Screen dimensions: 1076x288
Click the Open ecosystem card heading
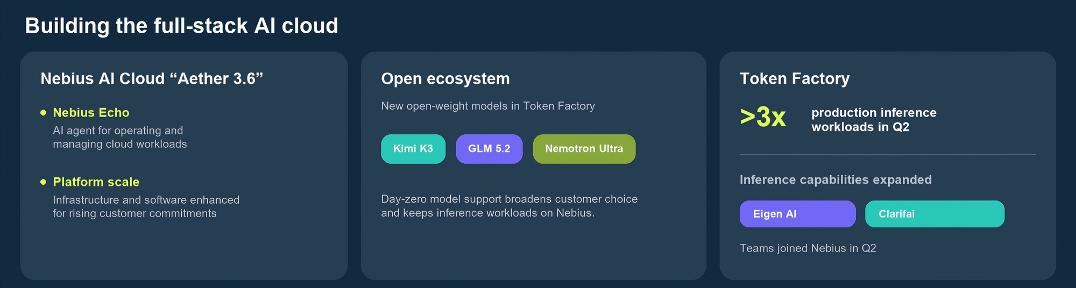pos(445,79)
